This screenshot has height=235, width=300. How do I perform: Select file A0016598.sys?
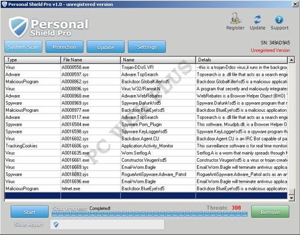[x=91, y=132]
